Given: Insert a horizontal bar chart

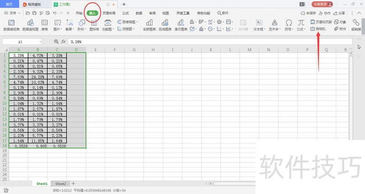Looking at the screenshot, I should 201,22.
